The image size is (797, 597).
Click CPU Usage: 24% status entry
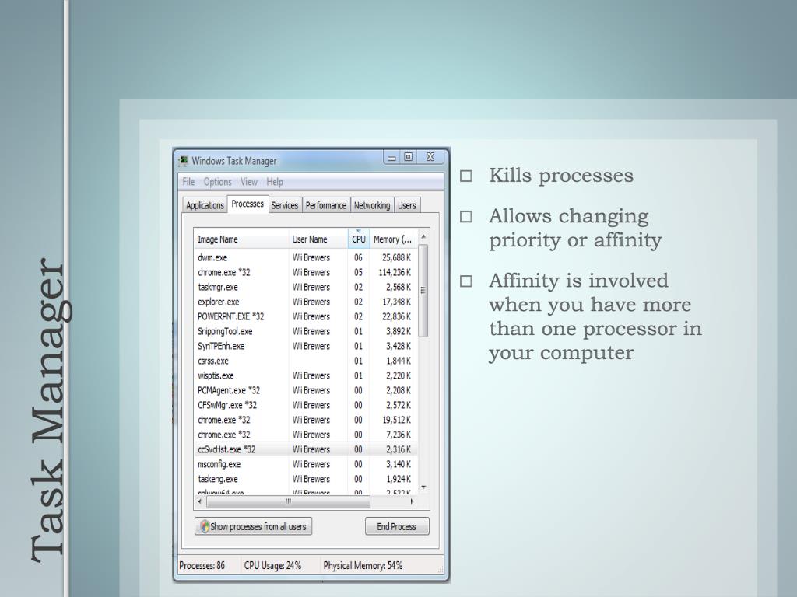[x=272, y=565]
